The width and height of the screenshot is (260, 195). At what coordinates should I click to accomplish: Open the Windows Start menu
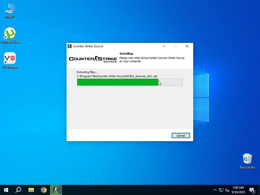[x=6, y=190]
